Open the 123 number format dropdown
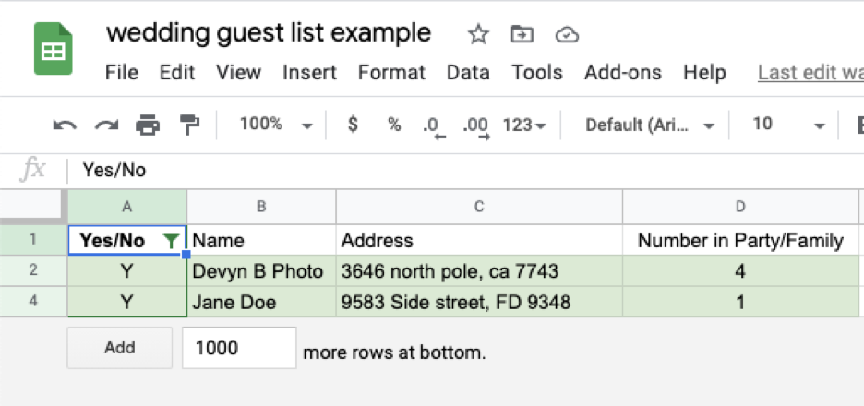Image resolution: width=864 pixels, height=406 pixels. click(524, 125)
